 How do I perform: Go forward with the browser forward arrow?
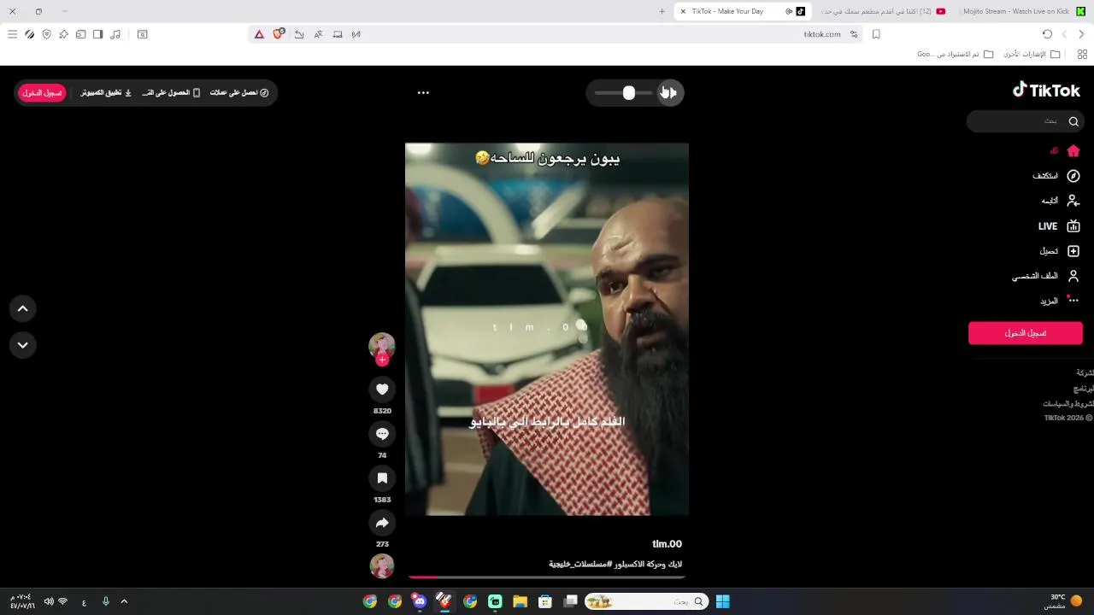click(1064, 34)
